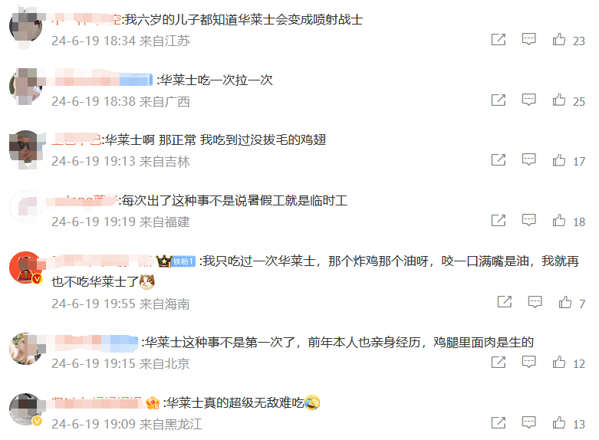
Task: Share the comment posted from 海南
Action: [x=504, y=302]
